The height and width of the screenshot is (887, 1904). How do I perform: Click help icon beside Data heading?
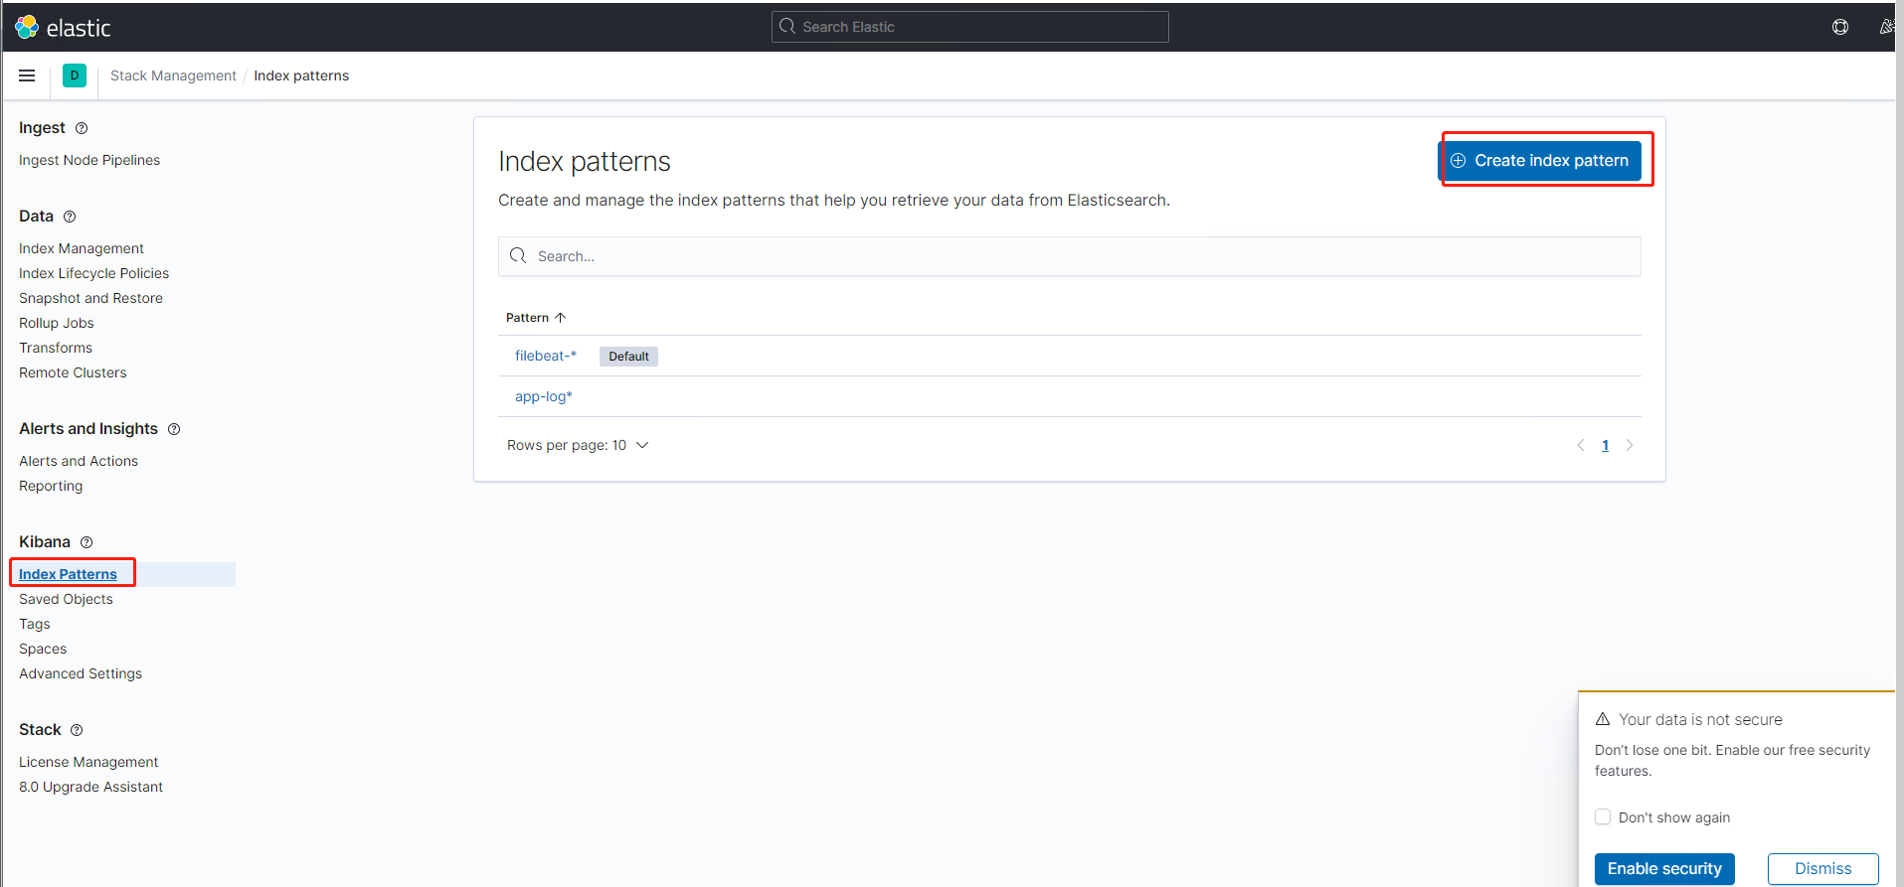(70, 217)
